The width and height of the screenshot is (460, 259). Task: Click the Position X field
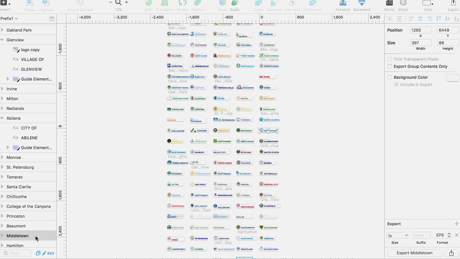421,30
